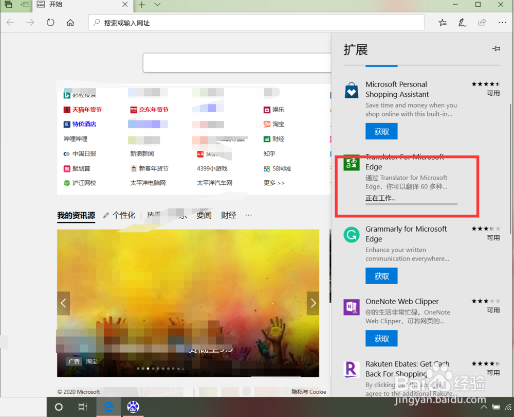Open Baidu app on taskbar
The image size is (514, 417).
pos(133,407)
